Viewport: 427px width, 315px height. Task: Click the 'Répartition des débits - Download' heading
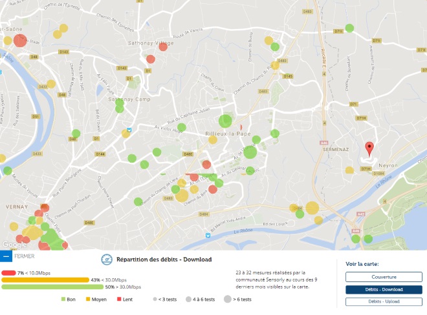tap(164, 259)
